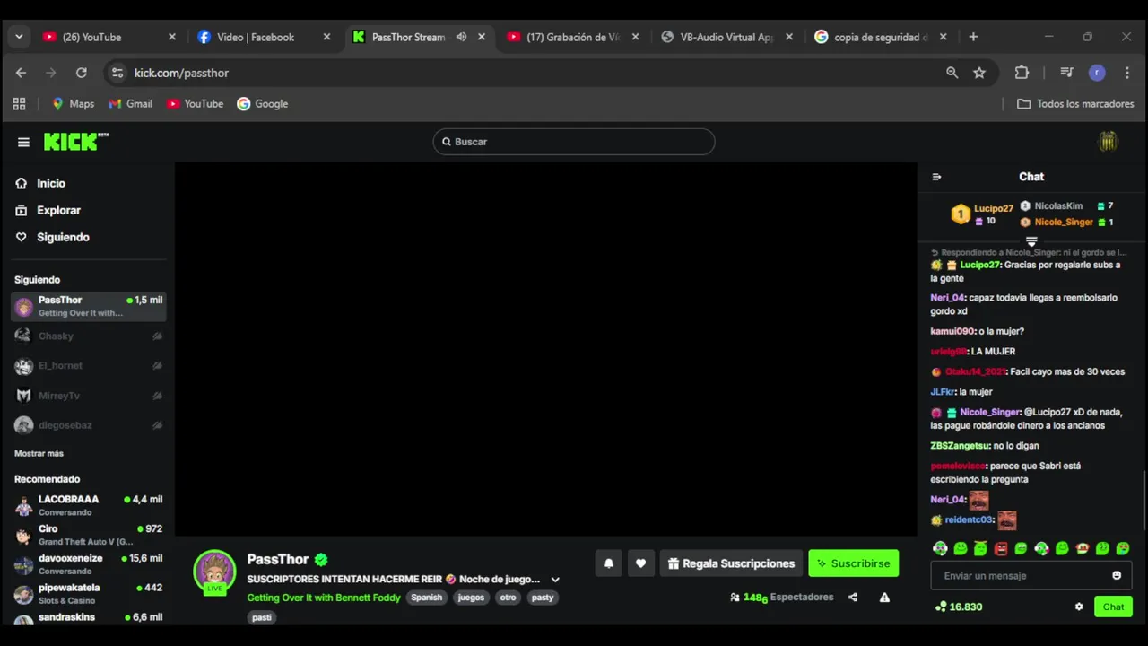Screen dimensions: 1148x646
Task: Mute the PassThor Stream tab audio
Action: pos(461,37)
